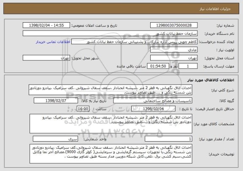Click the مهلت ارسال پاسخ label
This screenshot has height=171, width=243.
point(219,66)
